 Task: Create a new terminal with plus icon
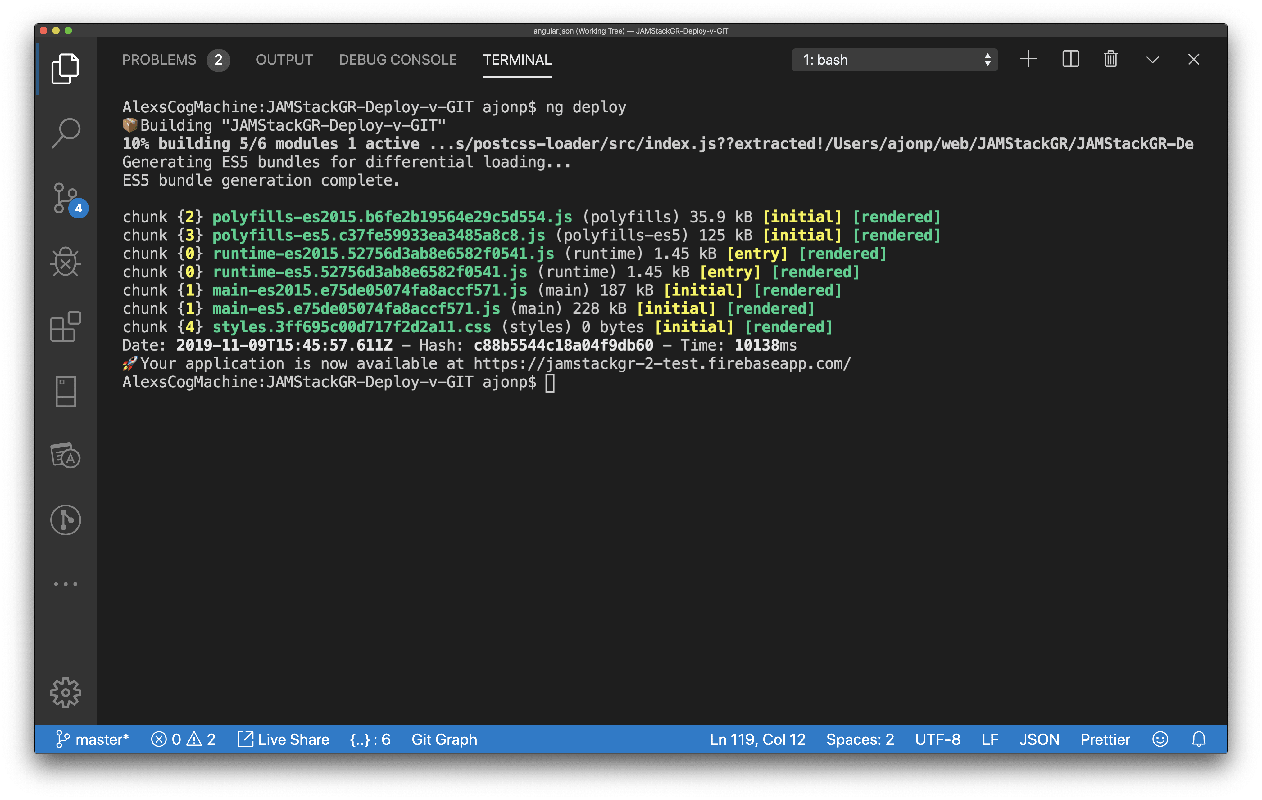point(1028,59)
